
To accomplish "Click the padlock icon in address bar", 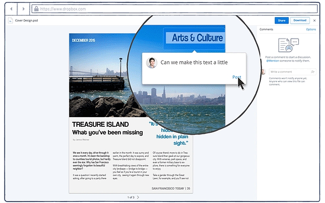I will 36,9.
